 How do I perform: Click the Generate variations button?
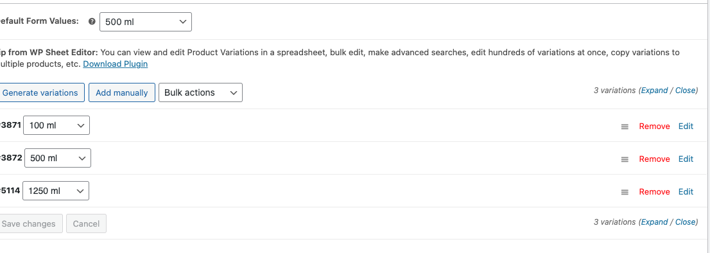[x=40, y=92]
